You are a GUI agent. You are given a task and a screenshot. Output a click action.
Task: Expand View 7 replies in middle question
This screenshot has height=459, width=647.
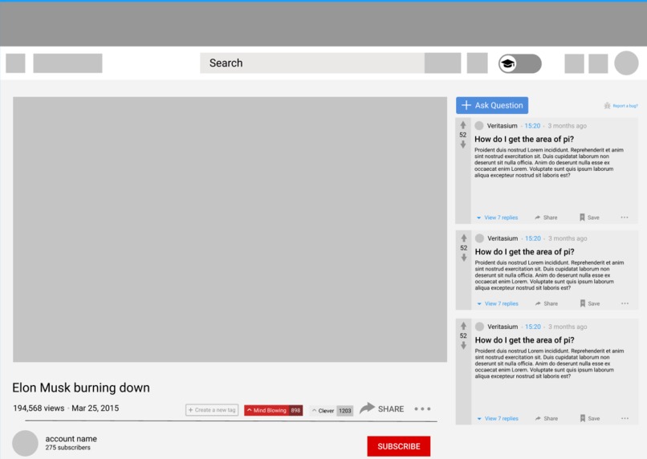point(498,303)
